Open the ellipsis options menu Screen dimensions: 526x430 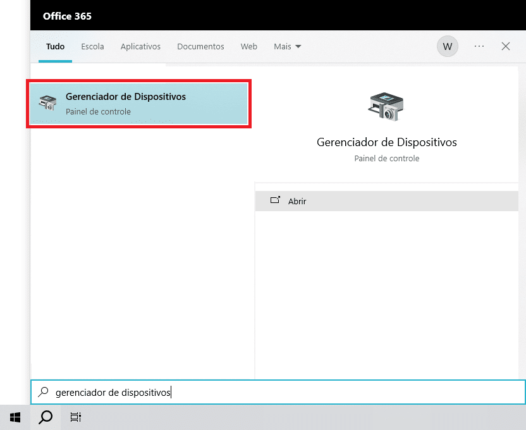click(479, 46)
